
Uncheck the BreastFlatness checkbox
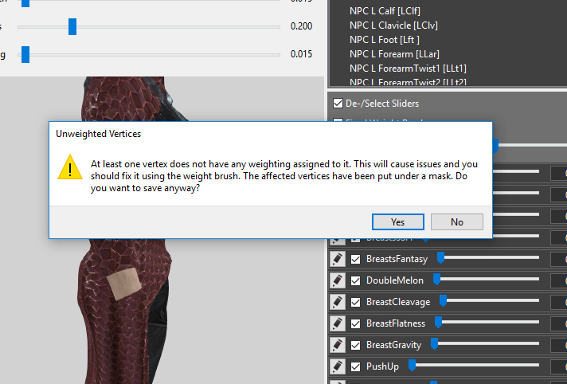[355, 324]
